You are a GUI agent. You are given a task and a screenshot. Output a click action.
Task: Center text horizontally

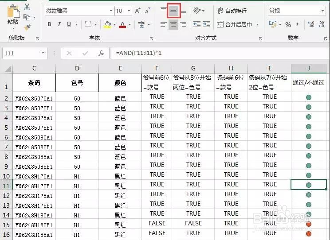coord(173,25)
